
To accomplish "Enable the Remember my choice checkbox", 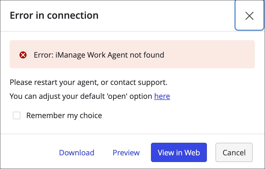I will (x=17, y=115).
